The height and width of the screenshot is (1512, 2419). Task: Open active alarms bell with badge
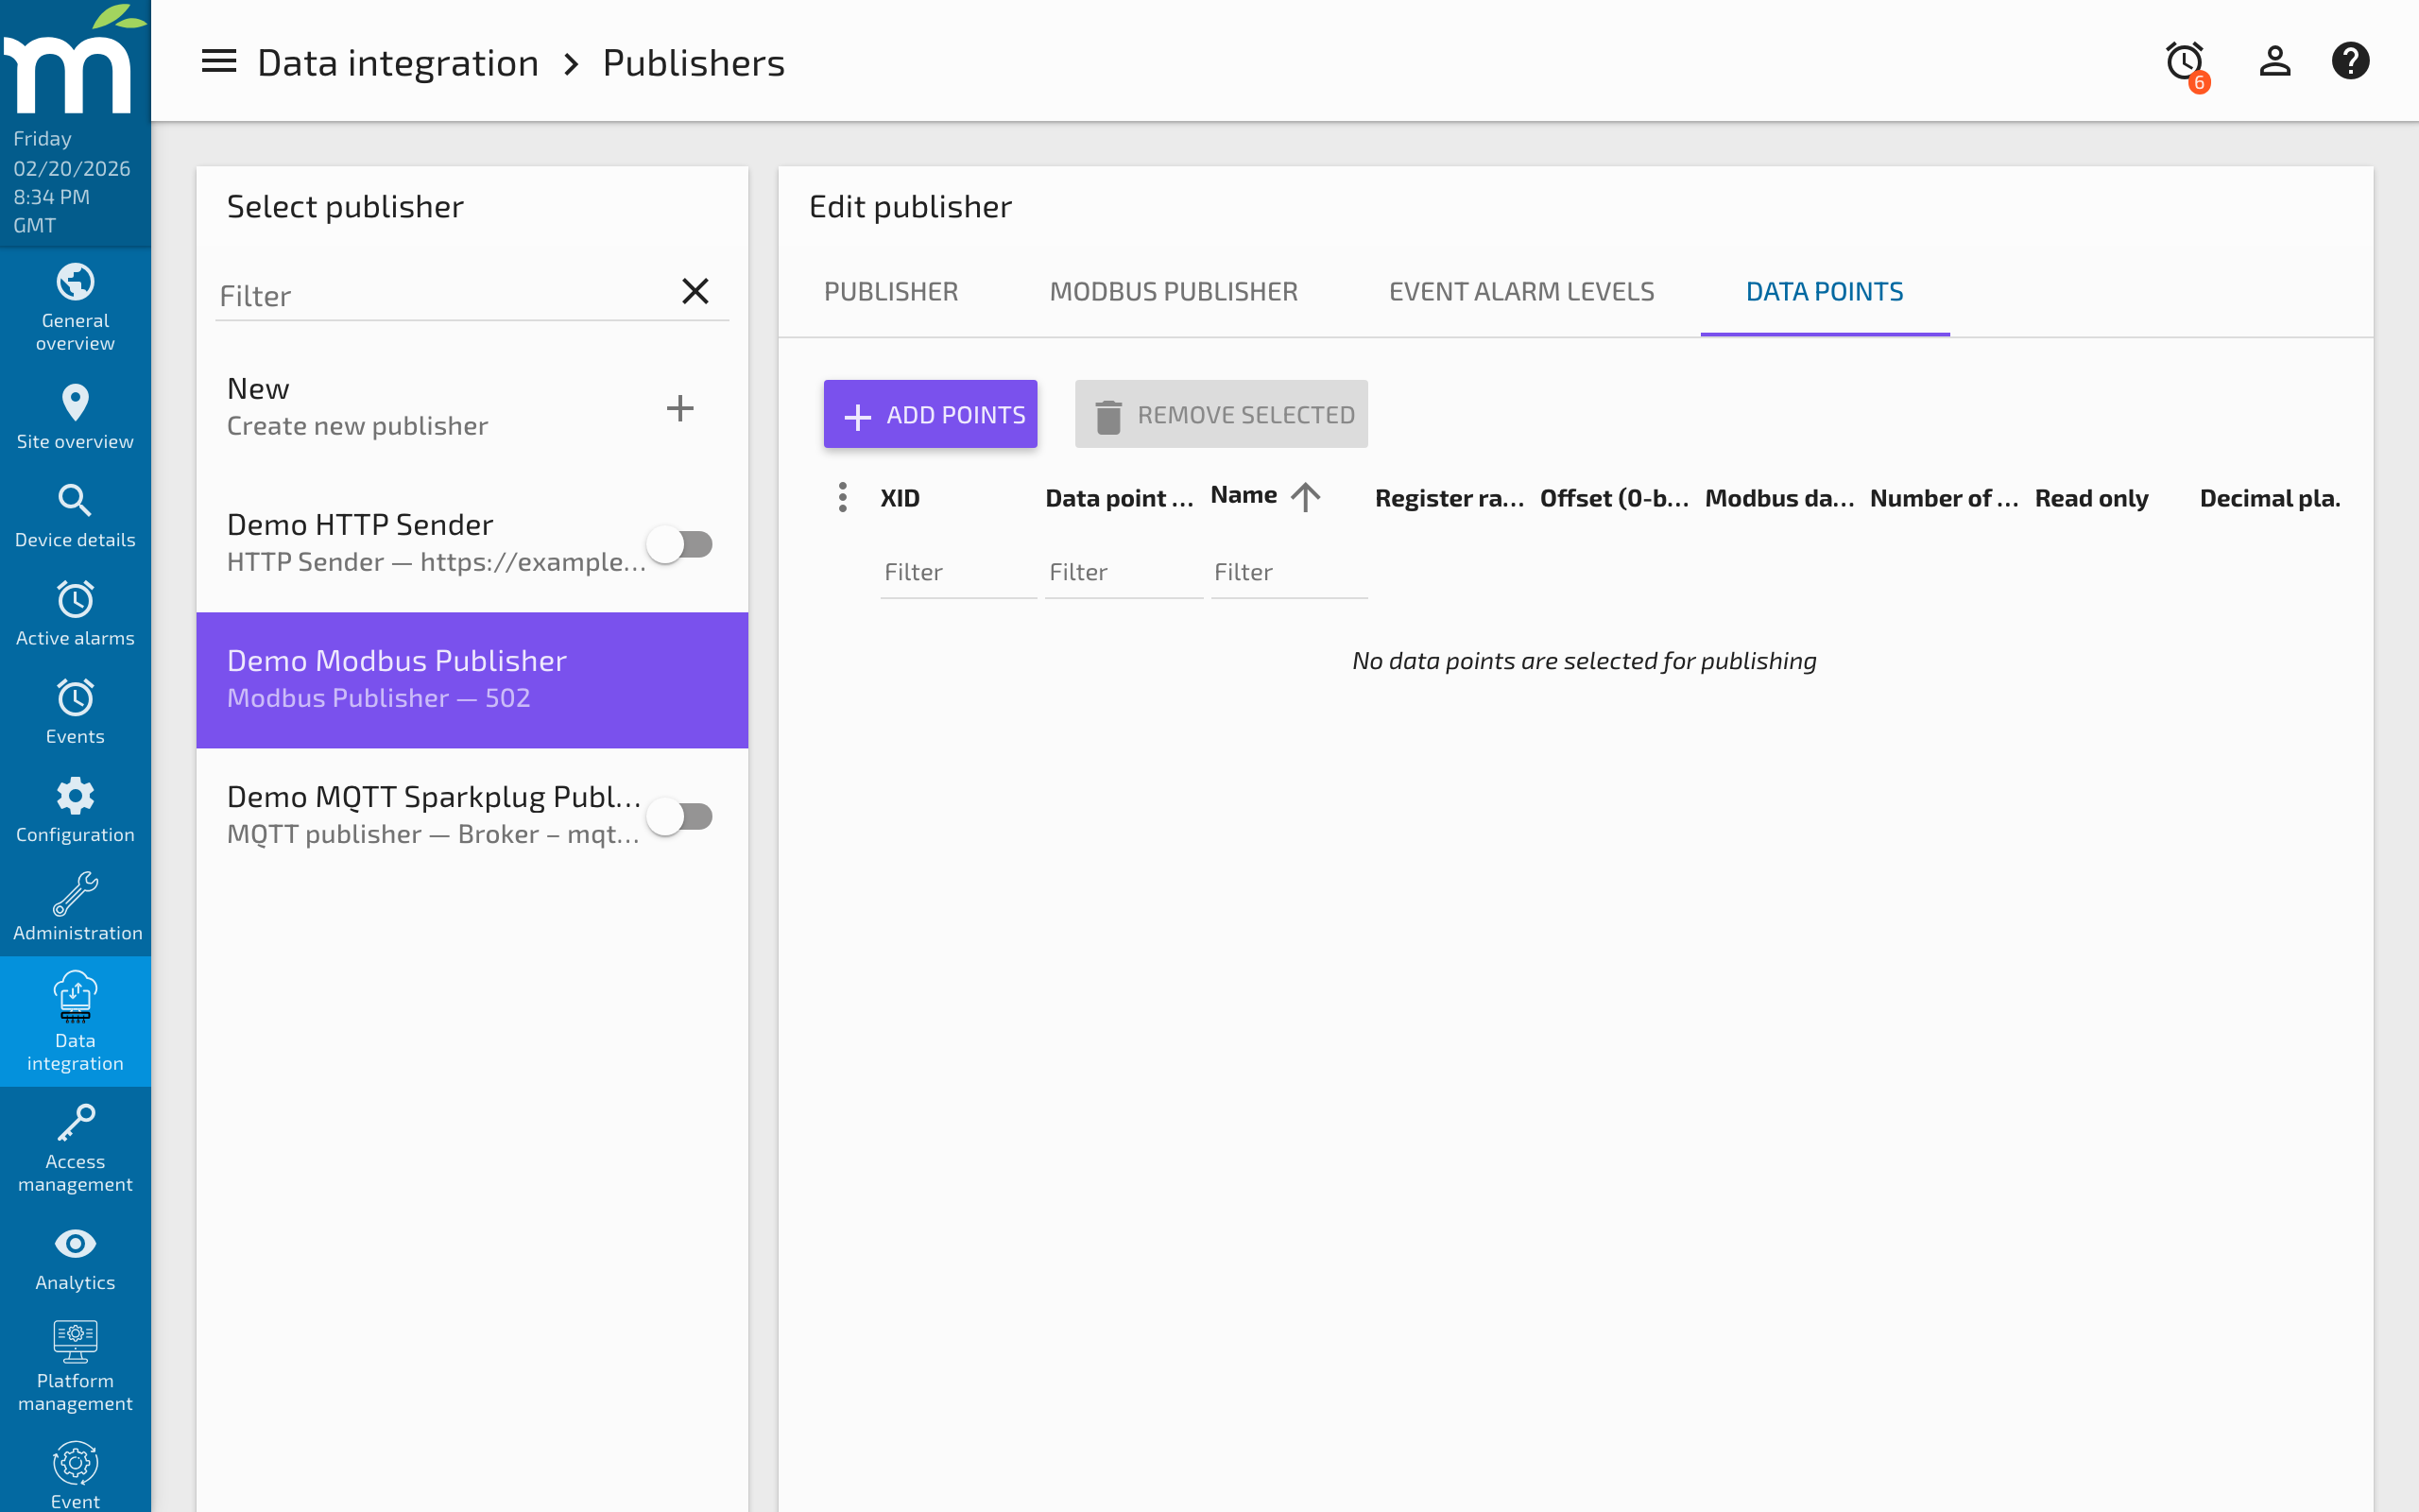pyautogui.click(x=2185, y=62)
